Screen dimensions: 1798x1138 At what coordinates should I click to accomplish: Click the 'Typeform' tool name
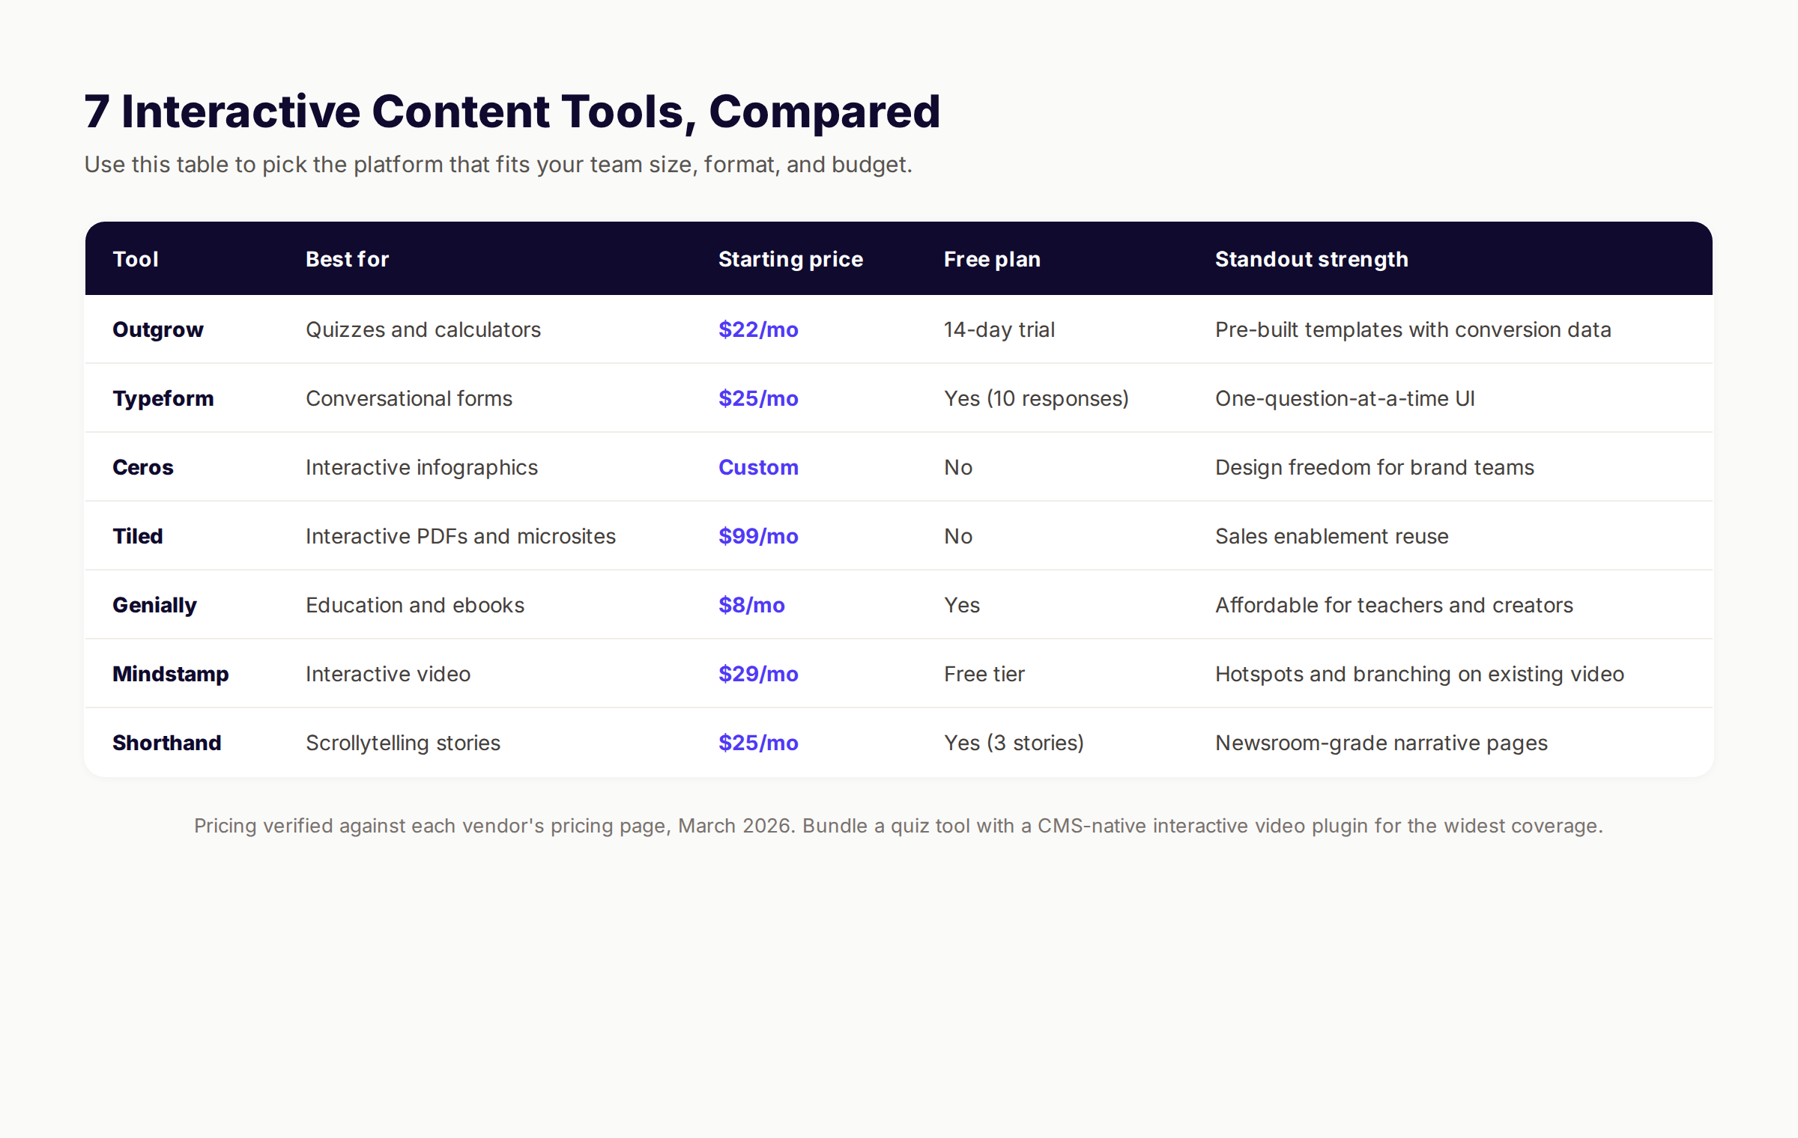[x=163, y=398]
